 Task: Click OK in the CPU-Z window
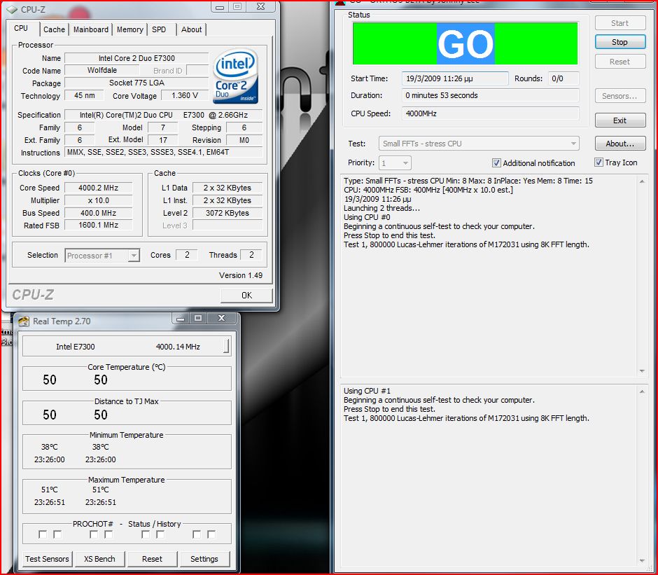click(246, 296)
